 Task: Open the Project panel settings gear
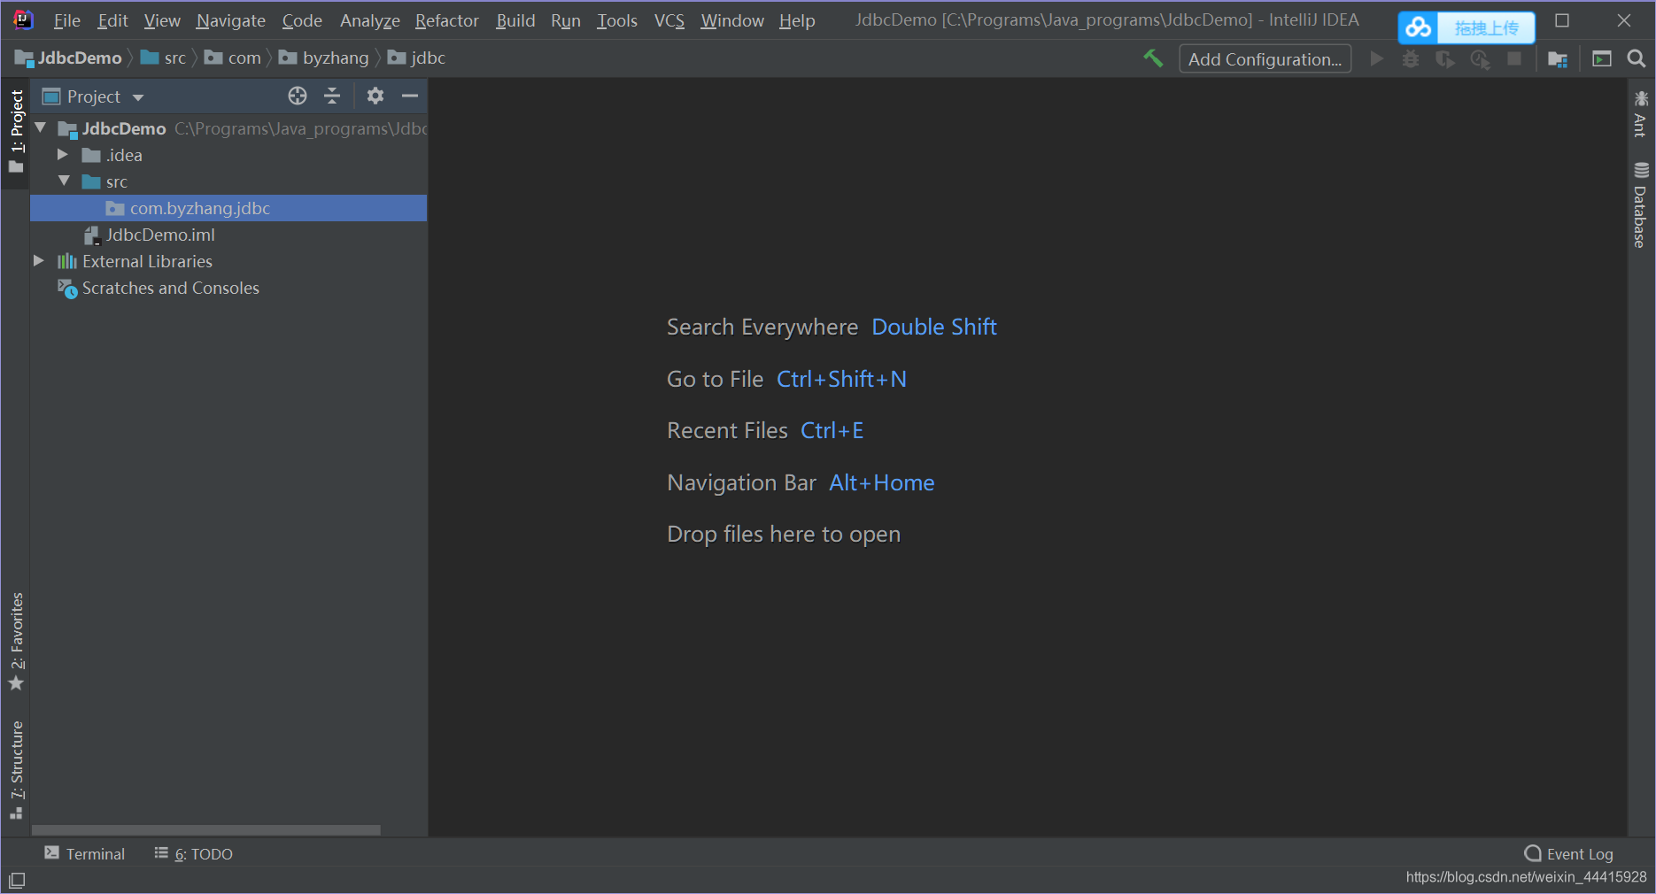(x=375, y=96)
